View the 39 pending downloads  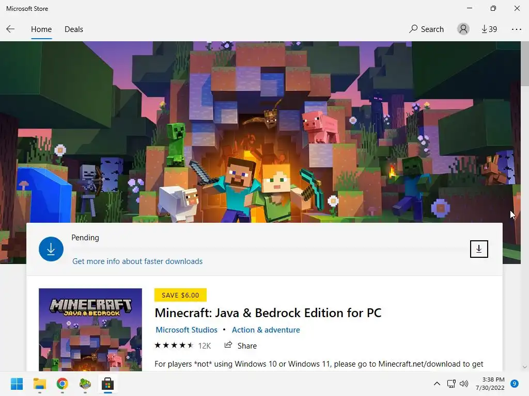click(x=489, y=29)
